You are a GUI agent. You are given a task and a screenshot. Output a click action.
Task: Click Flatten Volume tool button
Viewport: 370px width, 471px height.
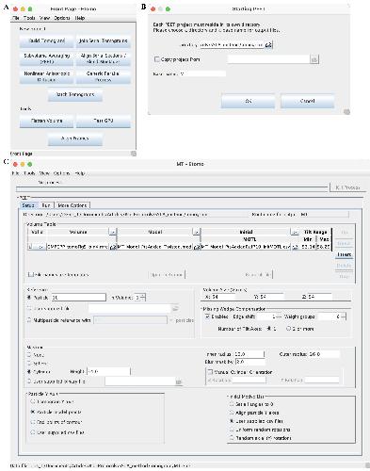click(x=47, y=121)
